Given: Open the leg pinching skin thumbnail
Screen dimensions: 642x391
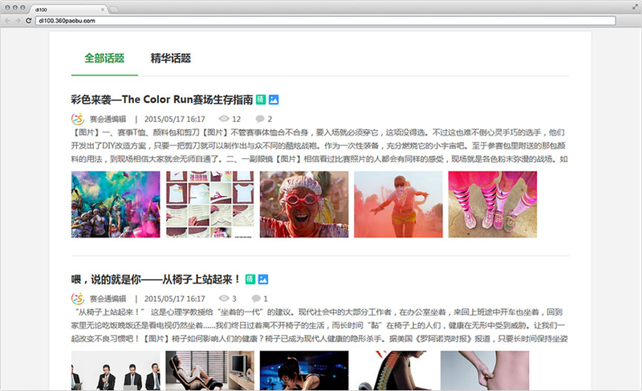Looking at the screenshot, I should (x=485, y=370).
